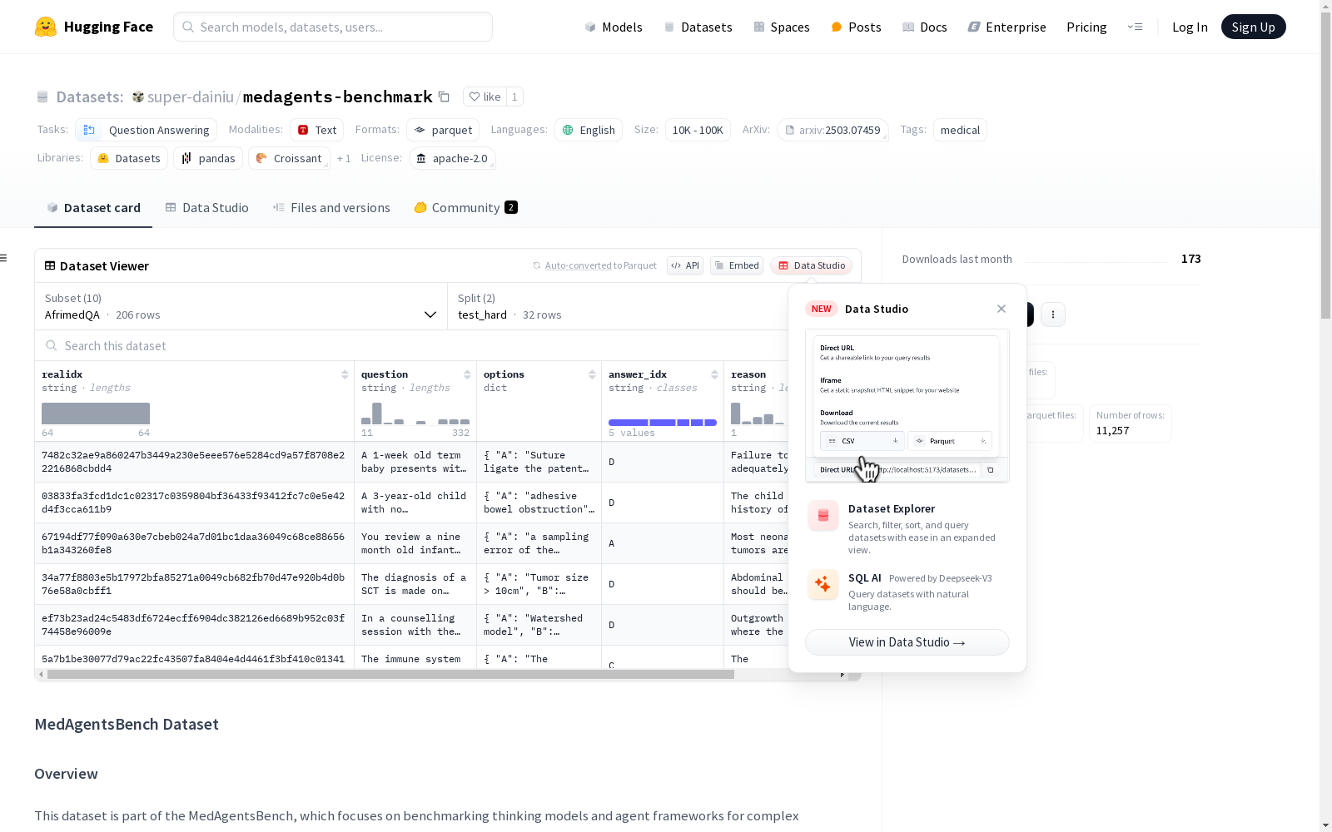The width and height of the screenshot is (1332, 832).
Task: Expand the Subset AfrimedQA dropdown
Action: [241, 306]
